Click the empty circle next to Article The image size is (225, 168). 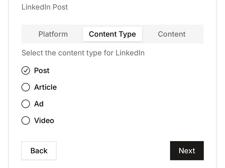26,87
